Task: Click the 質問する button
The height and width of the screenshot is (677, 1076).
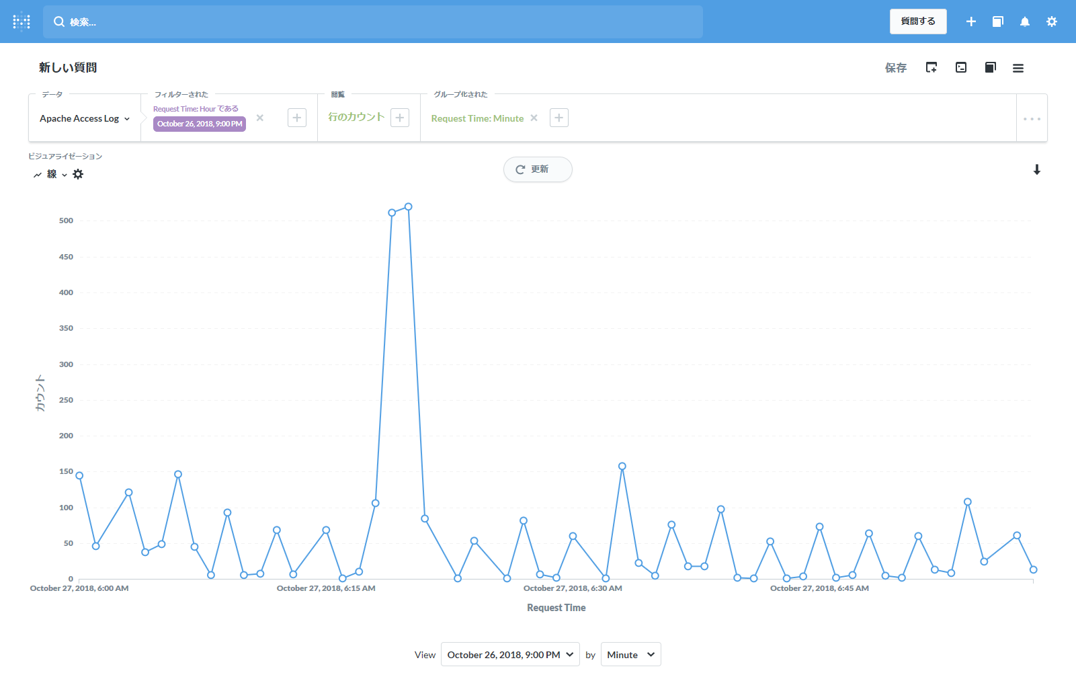Action: point(918,22)
